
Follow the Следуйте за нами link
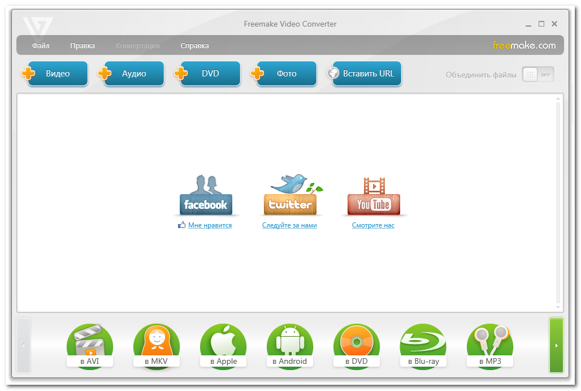click(x=289, y=225)
